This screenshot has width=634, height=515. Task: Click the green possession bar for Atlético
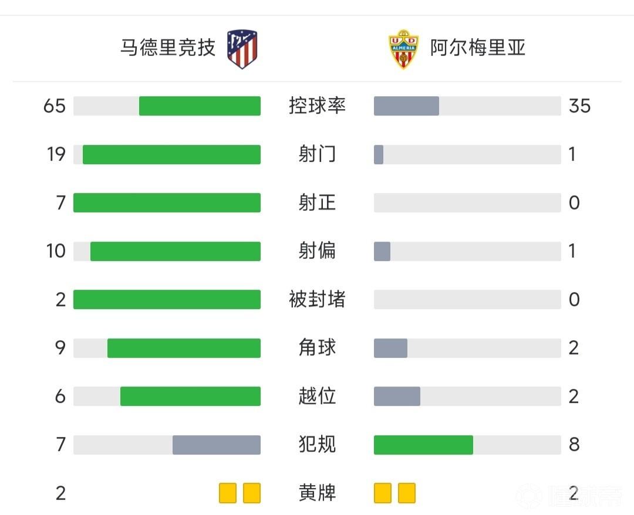(x=200, y=106)
